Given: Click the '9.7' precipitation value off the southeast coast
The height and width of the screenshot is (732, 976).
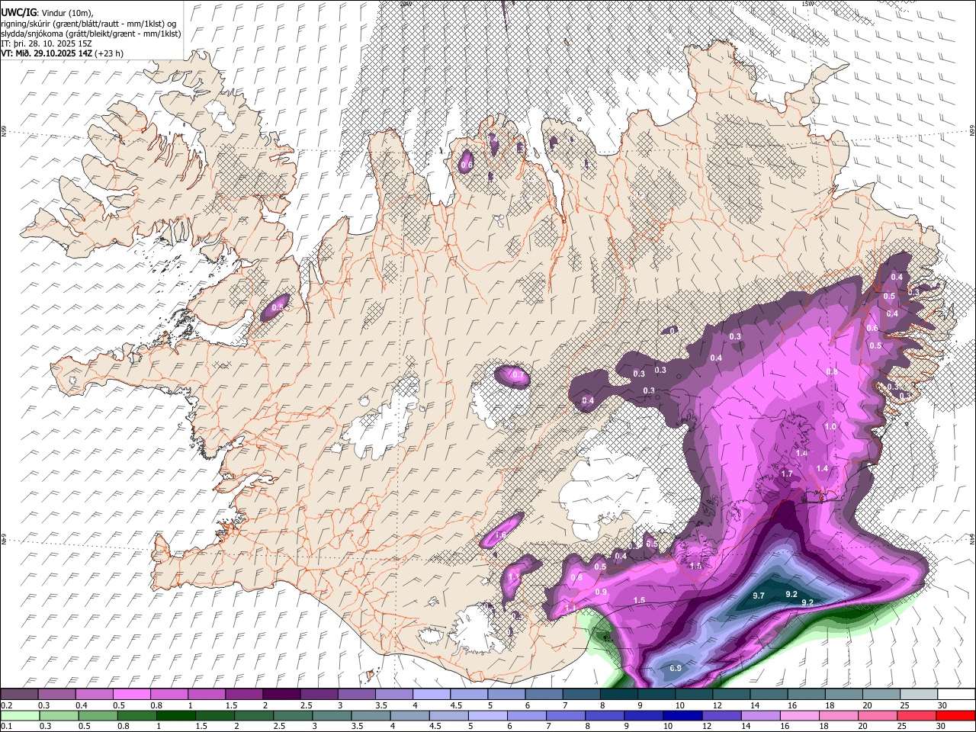Looking at the screenshot, I should point(759,596).
